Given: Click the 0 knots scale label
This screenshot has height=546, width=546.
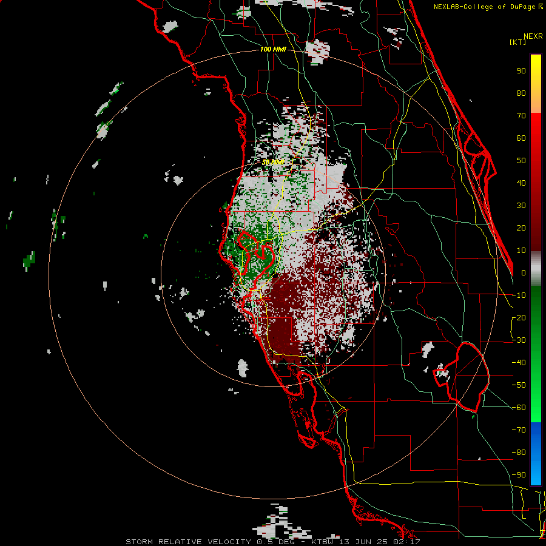Looking at the screenshot, I should (524, 272).
